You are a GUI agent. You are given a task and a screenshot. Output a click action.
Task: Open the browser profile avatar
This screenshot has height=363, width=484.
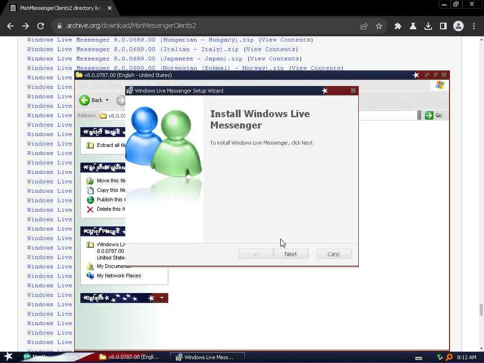point(458,26)
